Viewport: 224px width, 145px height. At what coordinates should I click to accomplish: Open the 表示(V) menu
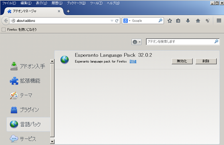click(x=42, y=3)
